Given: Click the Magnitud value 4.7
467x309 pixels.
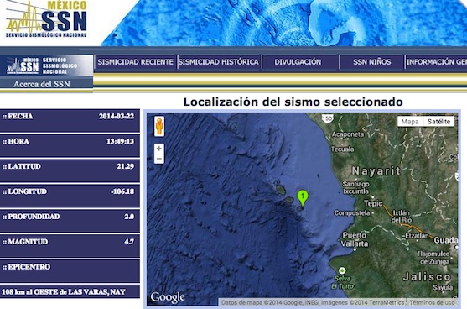Looking at the screenshot, I should [129, 242].
